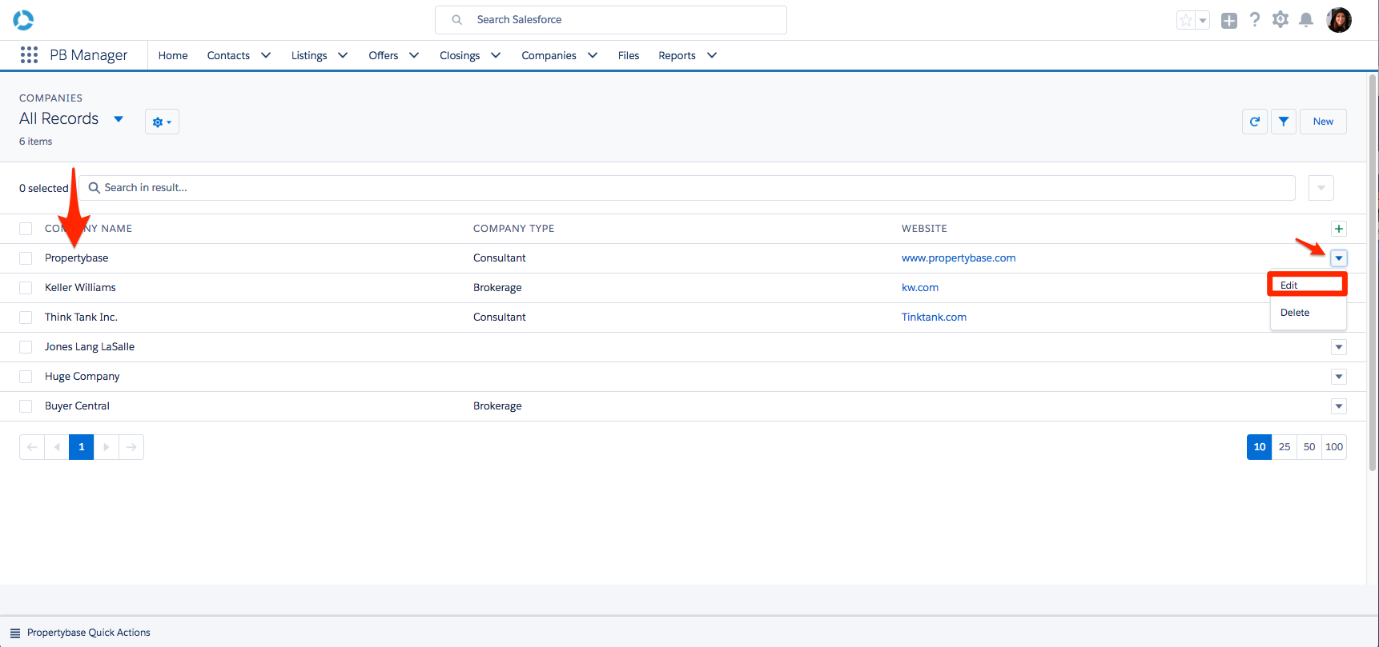1379x647 pixels.
Task: Select the Propertybase row checkbox
Action: [26, 258]
